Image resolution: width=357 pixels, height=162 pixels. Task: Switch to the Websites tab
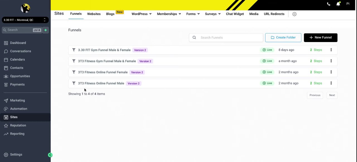click(94, 14)
